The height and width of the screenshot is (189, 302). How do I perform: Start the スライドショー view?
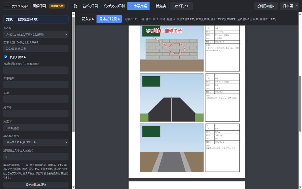[x=182, y=6]
